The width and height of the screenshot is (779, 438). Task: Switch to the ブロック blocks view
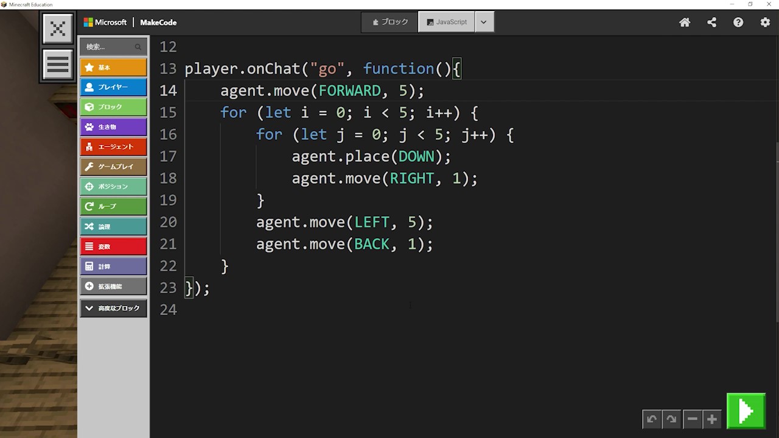pyautogui.click(x=389, y=22)
